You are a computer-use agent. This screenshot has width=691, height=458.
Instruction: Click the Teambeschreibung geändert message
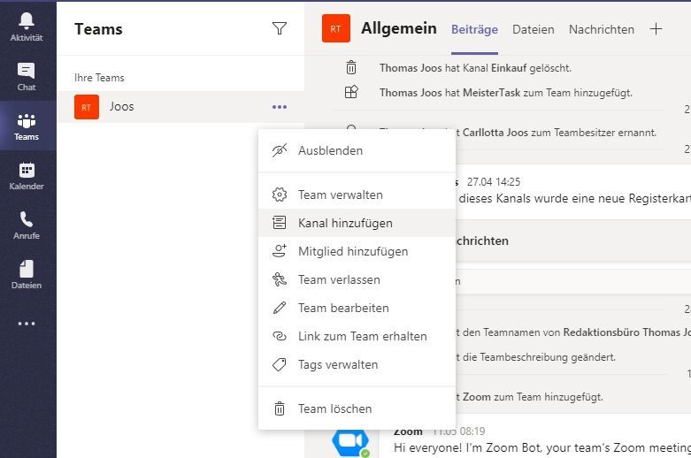536,357
